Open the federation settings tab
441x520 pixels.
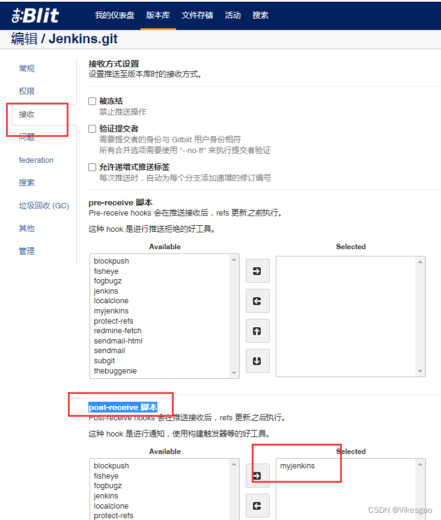click(x=36, y=160)
